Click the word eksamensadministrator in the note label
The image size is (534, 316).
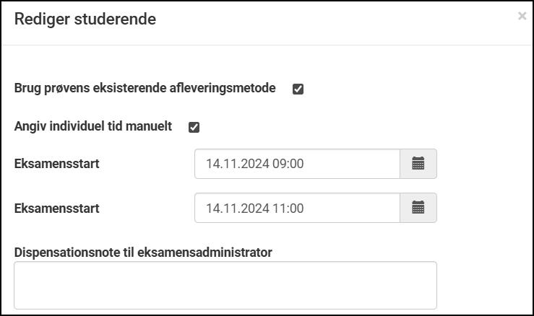click(x=214, y=252)
